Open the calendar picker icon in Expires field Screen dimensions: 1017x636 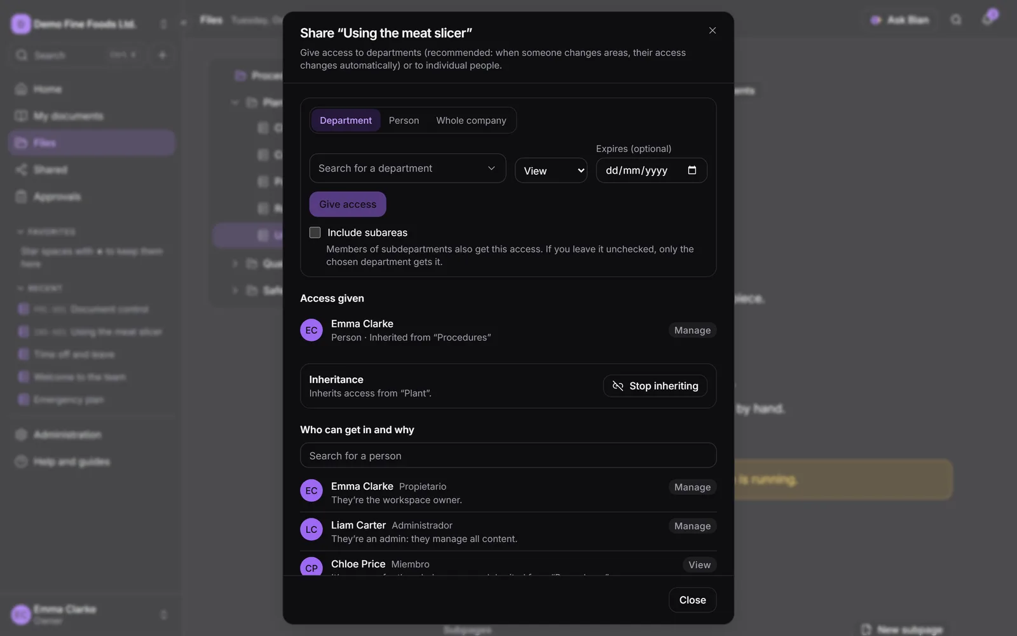tap(692, 170)
